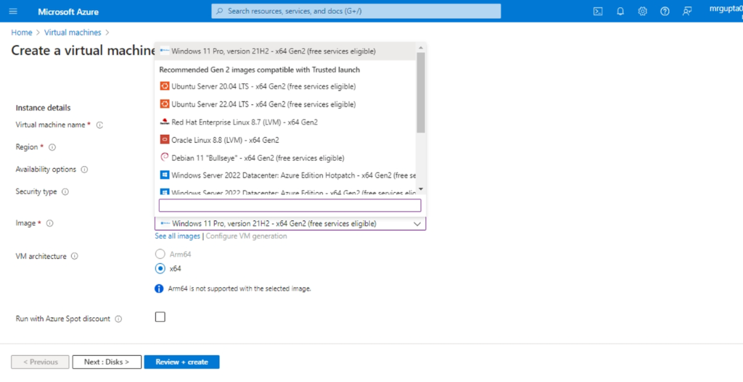Choose Debian 11 Bullseye image option

tap(258, 157)
